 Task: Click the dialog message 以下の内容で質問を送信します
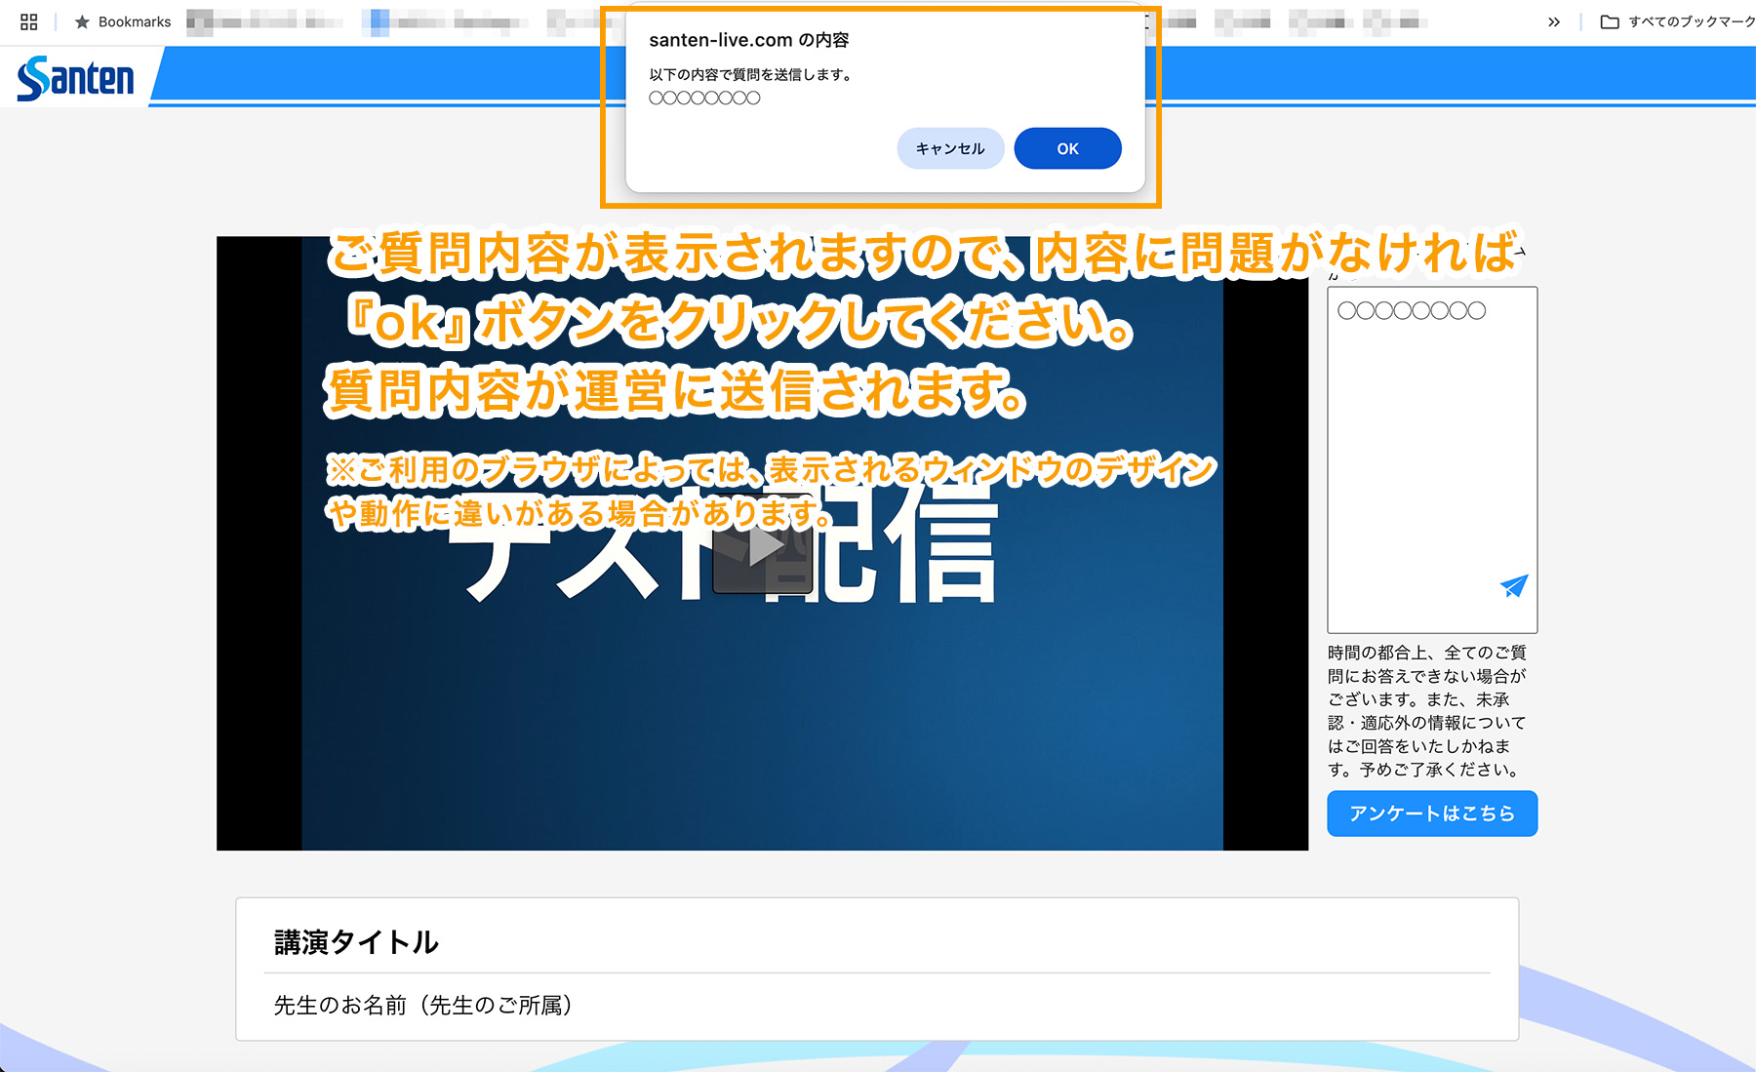coord(751,74)
